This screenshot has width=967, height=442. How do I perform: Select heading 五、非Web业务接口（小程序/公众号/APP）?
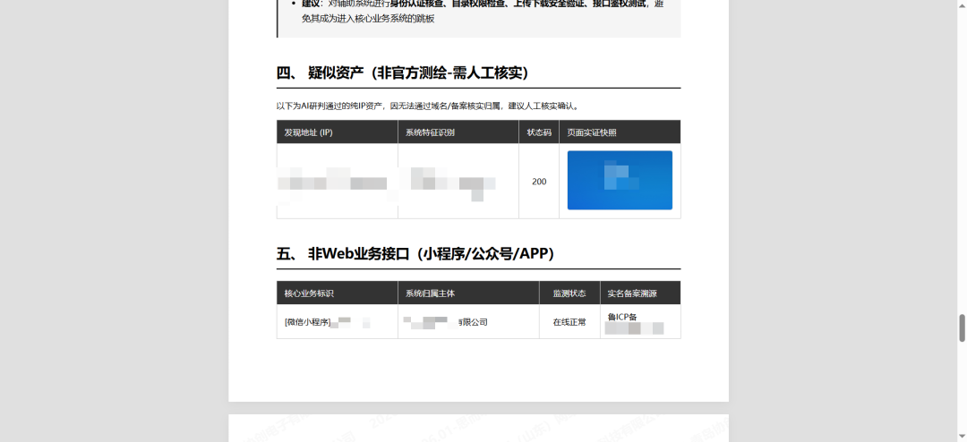(x=415, y=253)
